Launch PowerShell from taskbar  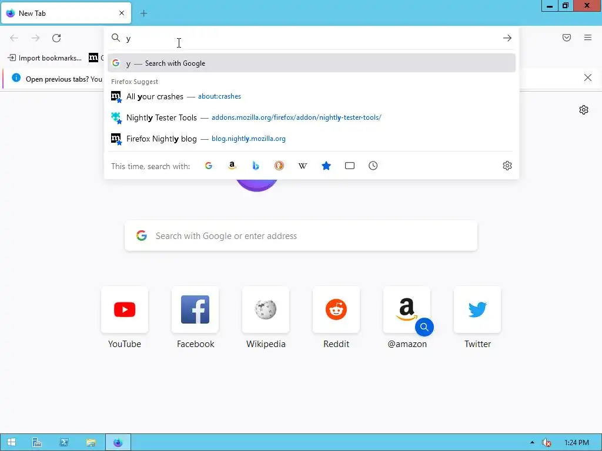point(63,442)
